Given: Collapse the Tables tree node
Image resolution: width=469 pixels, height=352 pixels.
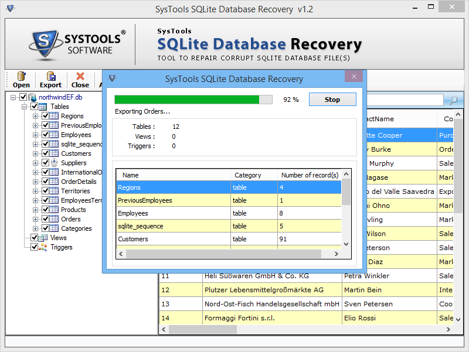Looking at the screenshot, I should (x=24, y=107).
